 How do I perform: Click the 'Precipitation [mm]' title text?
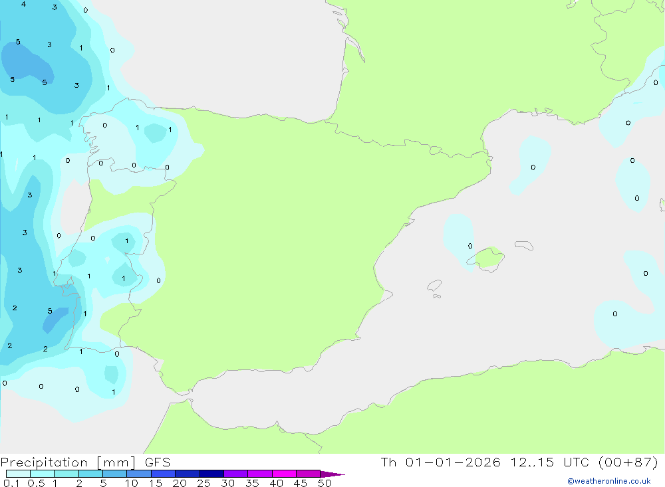(68, 462)
